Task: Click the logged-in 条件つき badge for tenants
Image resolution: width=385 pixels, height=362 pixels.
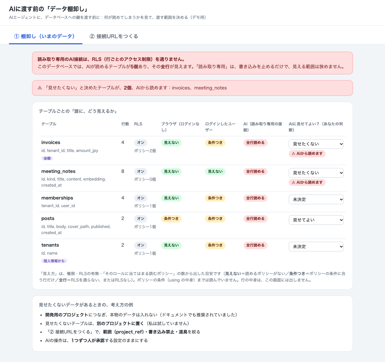Action: (x=215, y=245)
